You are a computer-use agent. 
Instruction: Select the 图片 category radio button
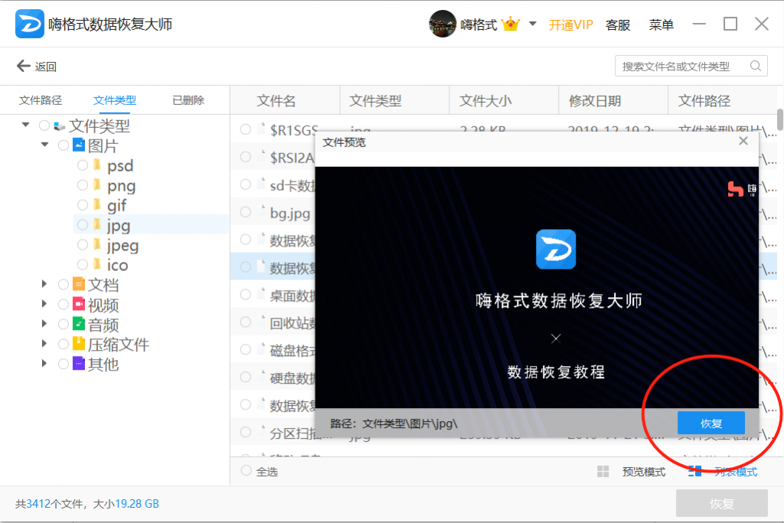pos(64,145)
